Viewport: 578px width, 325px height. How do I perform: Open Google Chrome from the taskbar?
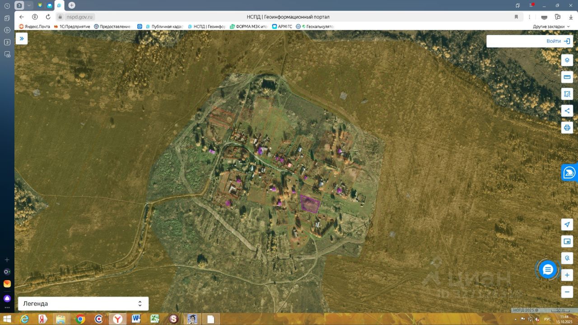80,319
